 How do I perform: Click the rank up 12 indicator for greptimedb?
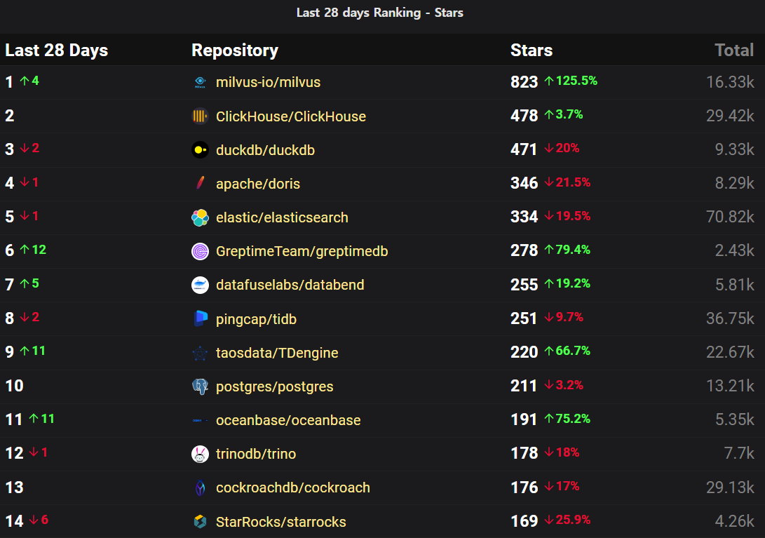coord(33,250)
